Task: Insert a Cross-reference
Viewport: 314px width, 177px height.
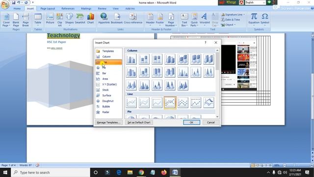Action: click(133, 19)
